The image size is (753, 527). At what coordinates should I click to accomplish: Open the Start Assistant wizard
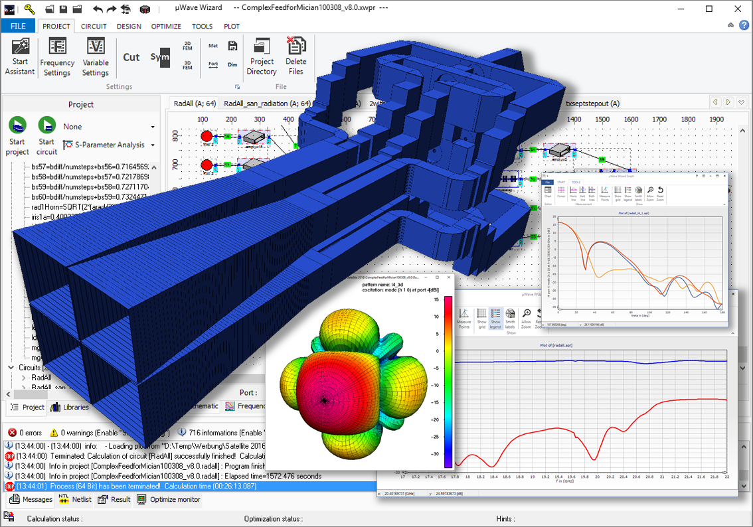coord(20,56)
